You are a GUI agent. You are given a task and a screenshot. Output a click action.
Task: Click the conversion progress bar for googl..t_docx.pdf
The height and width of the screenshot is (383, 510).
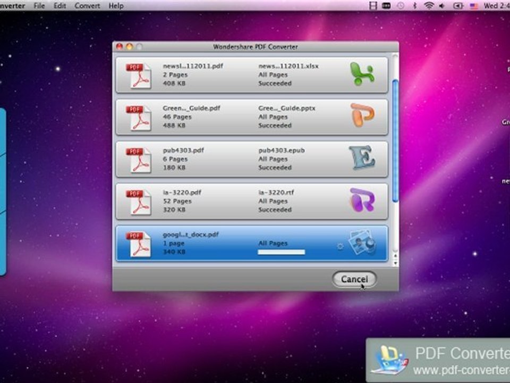pyautogui.click(x=282, y=252)
